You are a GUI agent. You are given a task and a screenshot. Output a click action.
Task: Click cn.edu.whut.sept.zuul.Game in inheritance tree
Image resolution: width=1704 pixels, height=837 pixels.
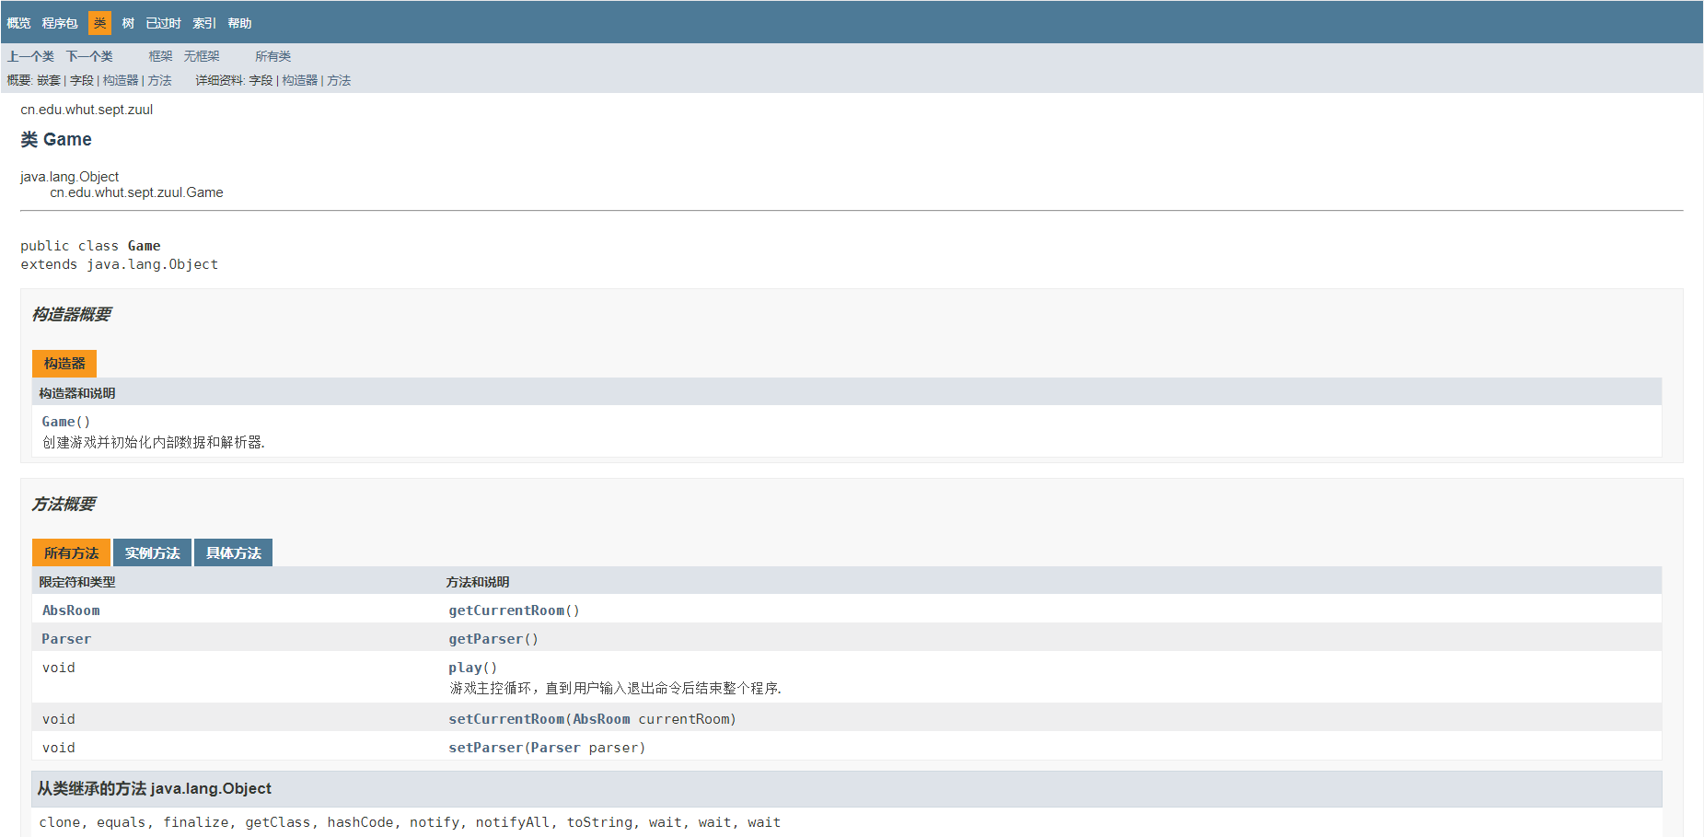coord(136,192)
